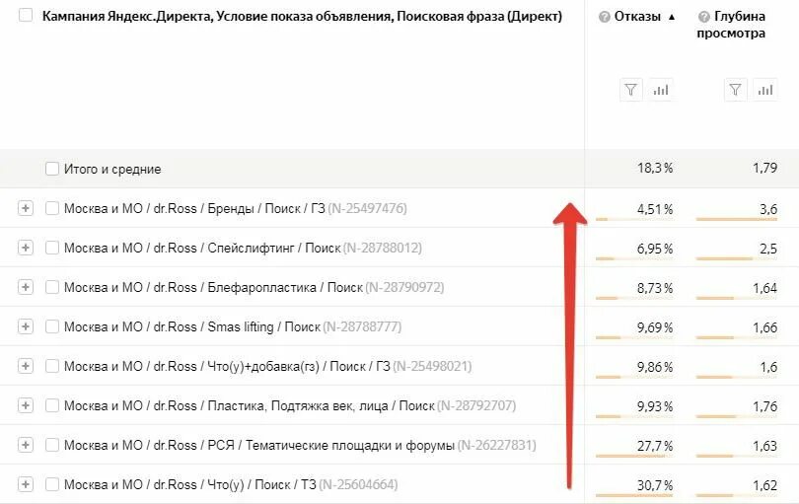This screenshot has width=799, height=504.
Task: Open campaign Блефаропластика / Поиск (N-28790972)
Action: [254, 287]
